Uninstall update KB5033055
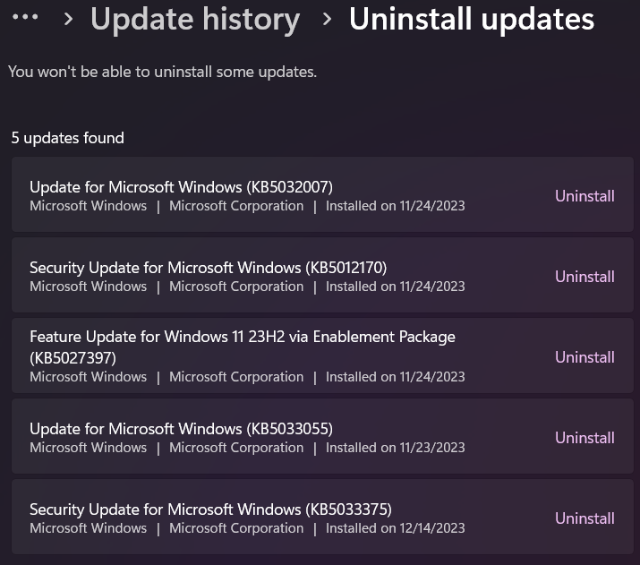640x565 pixels. (585, 438)
